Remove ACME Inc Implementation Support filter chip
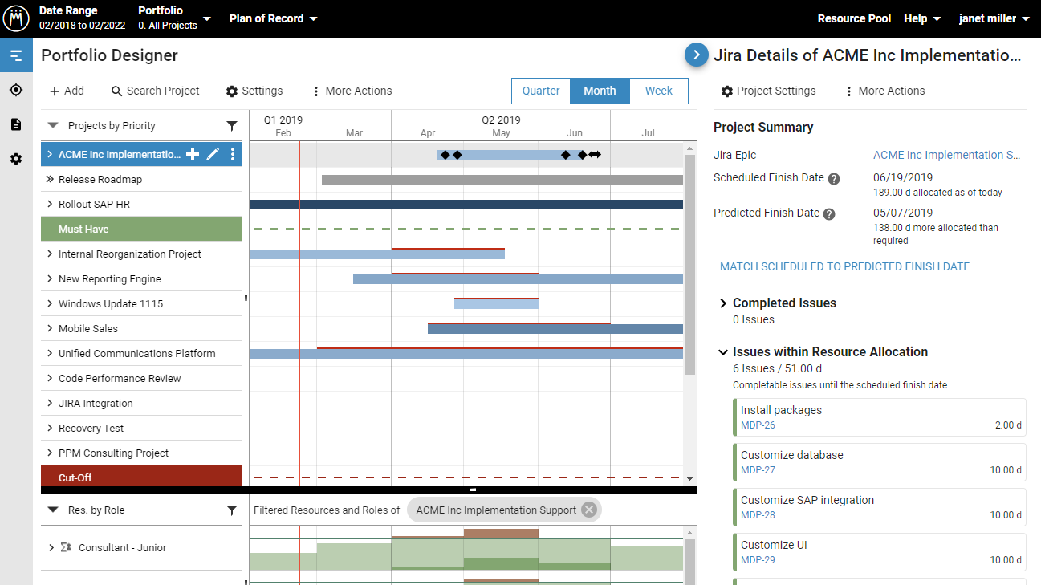Viewport: 1041px width, 585px height. point(589,510)
